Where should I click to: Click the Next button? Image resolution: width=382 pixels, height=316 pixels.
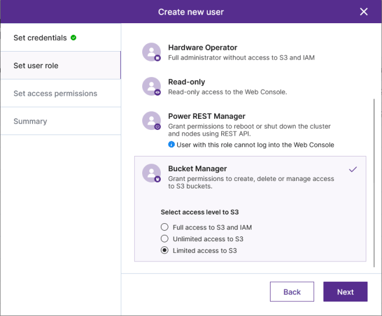345,292
